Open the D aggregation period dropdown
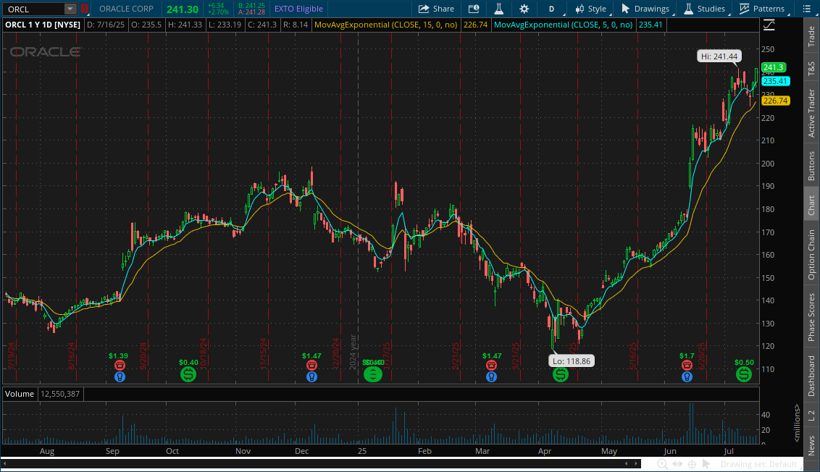Viewport: 820px width, 472px height. pos(551,9)
